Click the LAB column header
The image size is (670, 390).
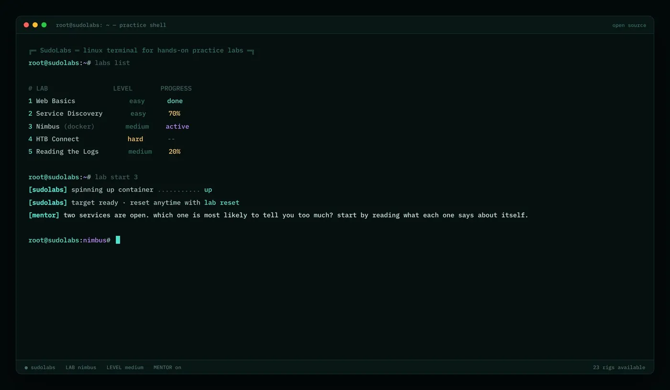[x=42, y=88]
